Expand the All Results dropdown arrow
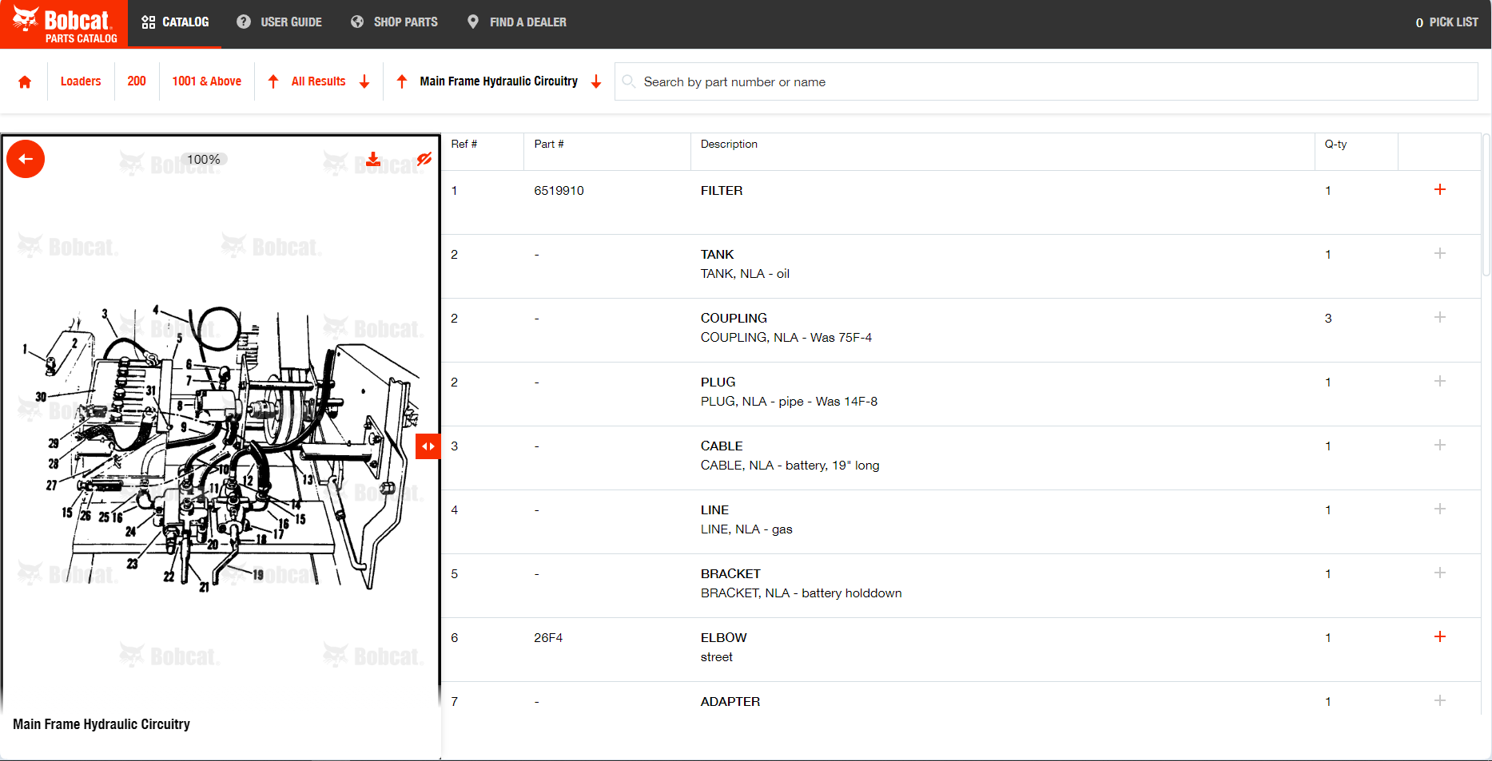1492x761 pixels. 364,81
